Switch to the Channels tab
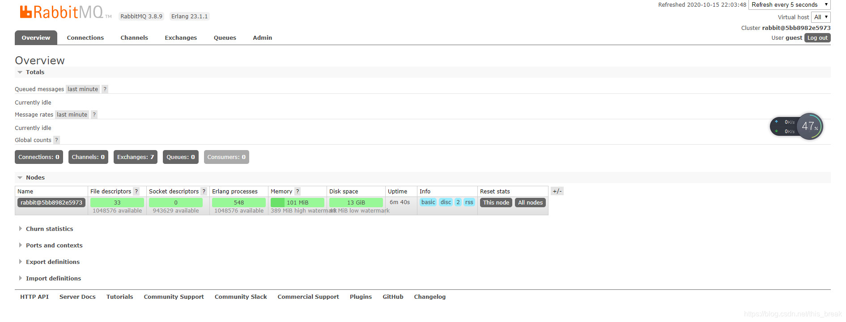846x322 pixels. pos(134,38)
